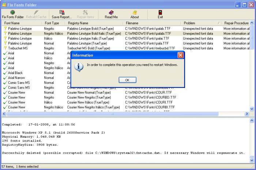Click the 'Completed: 17-01-2008' log line

[x=38, y=124]
